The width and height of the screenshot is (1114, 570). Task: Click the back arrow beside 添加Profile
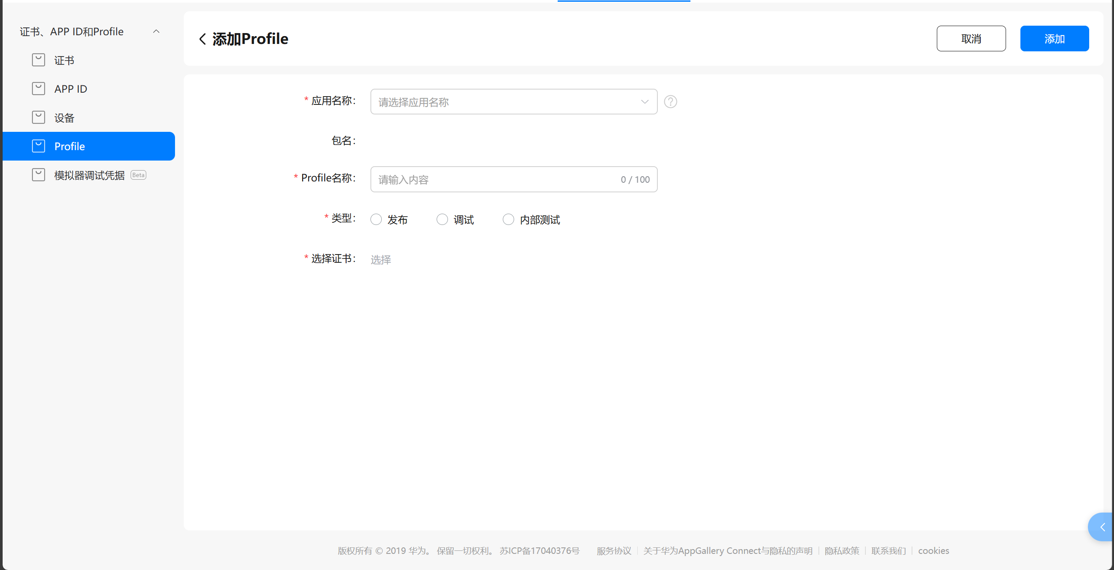[202, 39]
